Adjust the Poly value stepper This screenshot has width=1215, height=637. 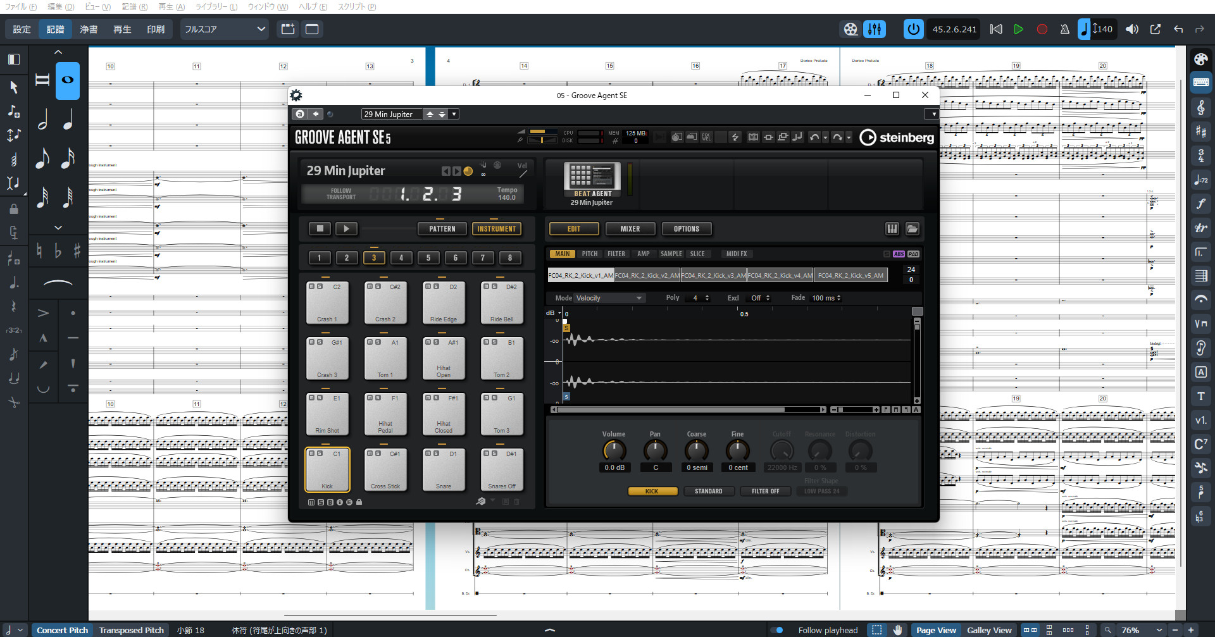pos(707,298)
